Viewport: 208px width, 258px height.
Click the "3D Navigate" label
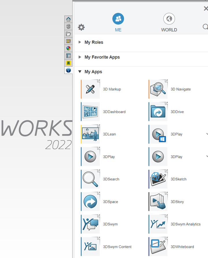[x=181, y=89]
